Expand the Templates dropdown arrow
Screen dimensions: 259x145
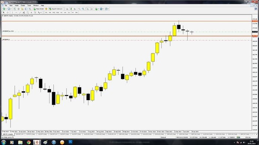click(x=108, y=9)
